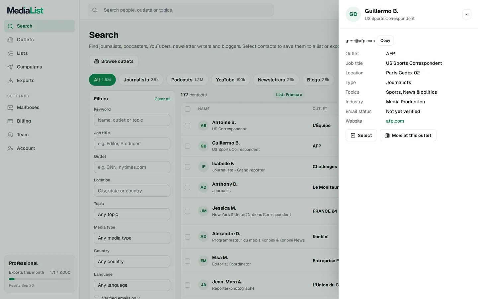
Task: Click Clear all filters
Action: (x=162, y=99)
